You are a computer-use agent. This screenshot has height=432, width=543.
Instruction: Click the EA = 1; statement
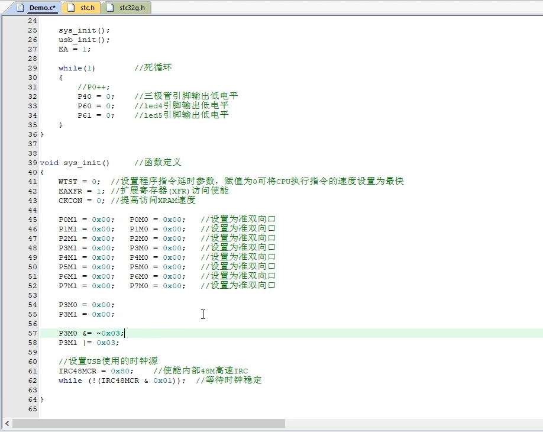click(x=75, y=49)
